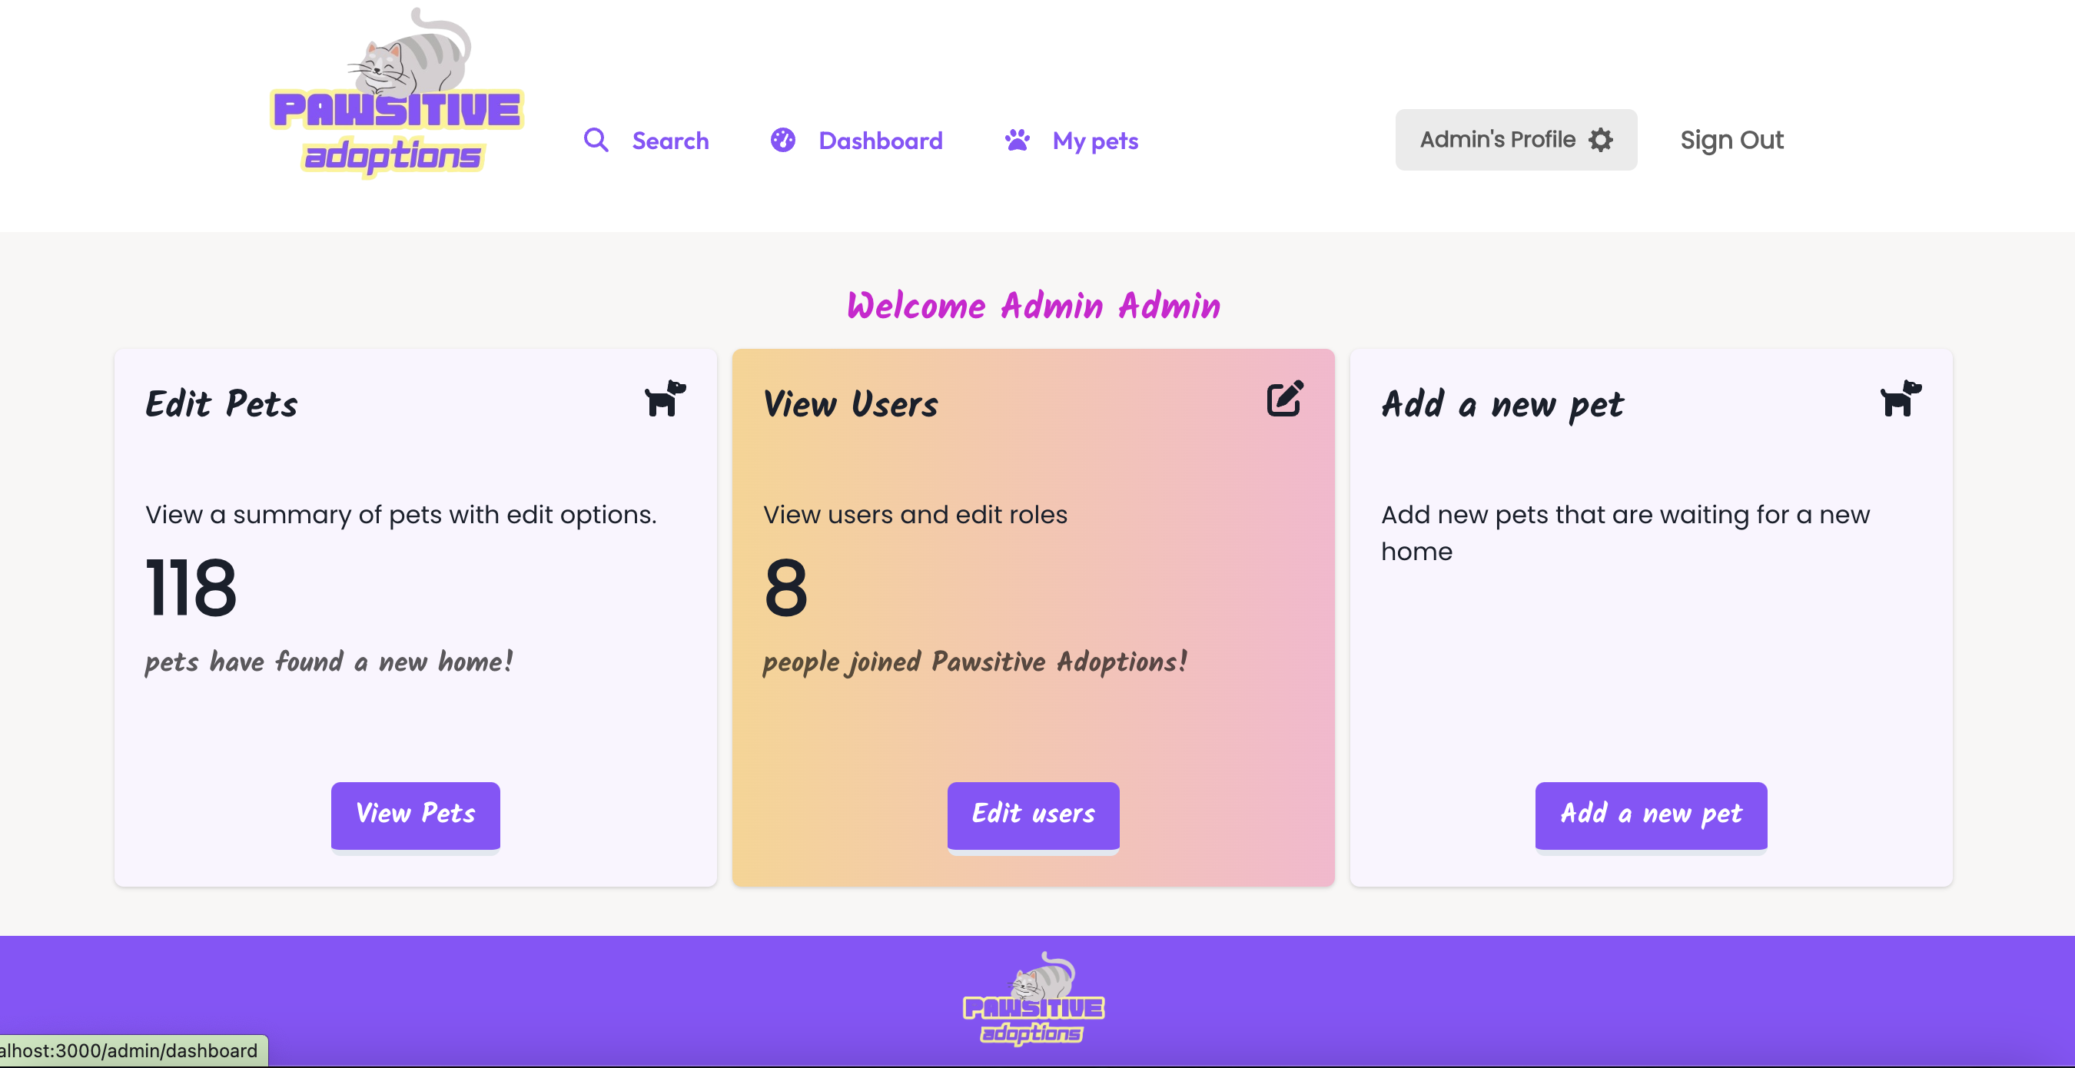Open the Search nav item
This screenshot has width=2075, height=1068.
pos(647,140)
